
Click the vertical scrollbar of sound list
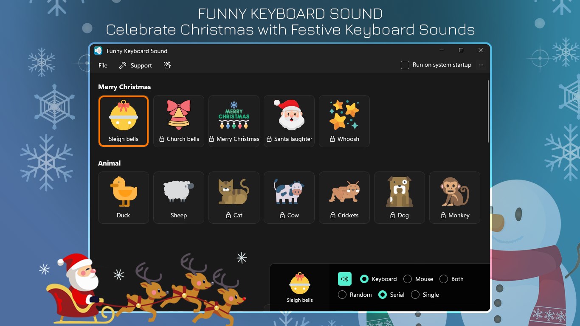488,112
